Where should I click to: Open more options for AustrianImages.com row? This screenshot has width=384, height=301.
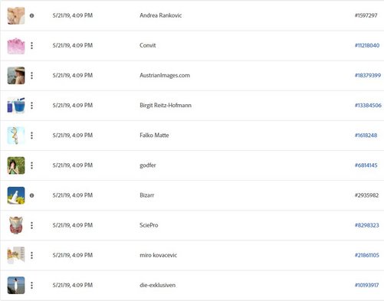tap(31, 75)
